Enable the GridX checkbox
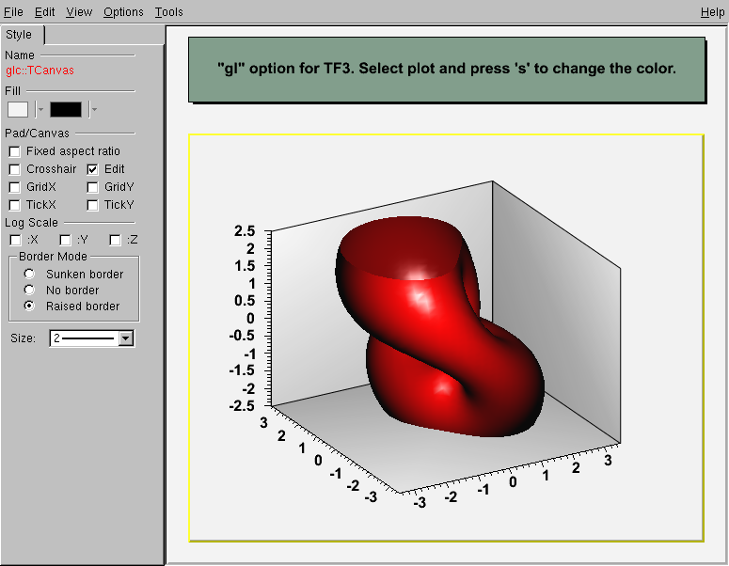The image size is (729, 566). point(15,187)
